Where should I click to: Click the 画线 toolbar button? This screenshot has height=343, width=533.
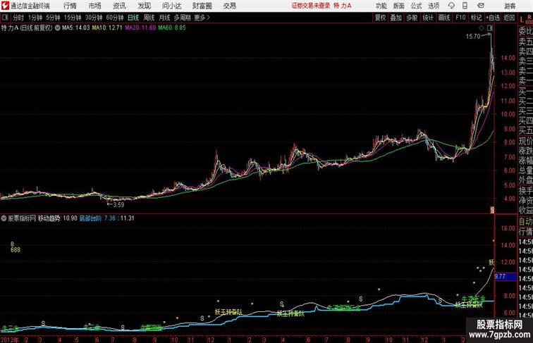pos(444,18)
